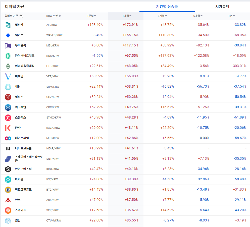Open the 카이버네트워크 coin name link
The height and width of the screenshot is (227, 250).
pyautogui.click(x=25, y=55)
